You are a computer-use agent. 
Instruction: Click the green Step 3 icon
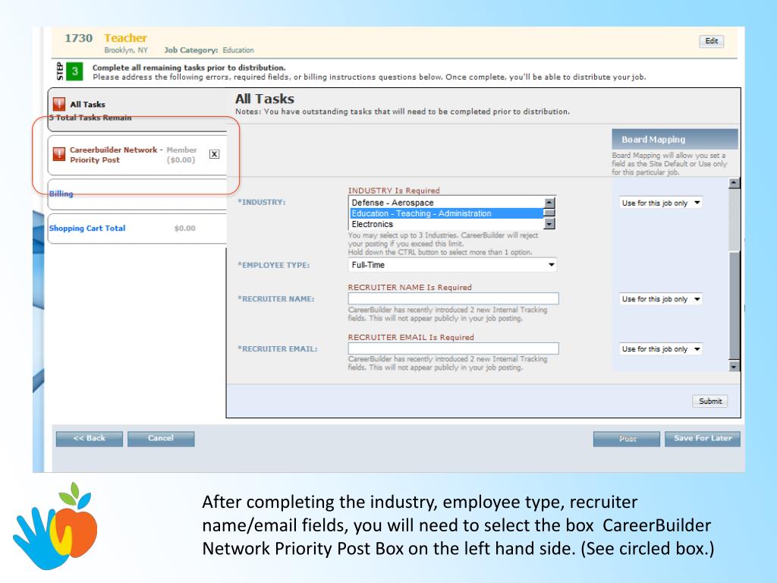pos(75,71)
